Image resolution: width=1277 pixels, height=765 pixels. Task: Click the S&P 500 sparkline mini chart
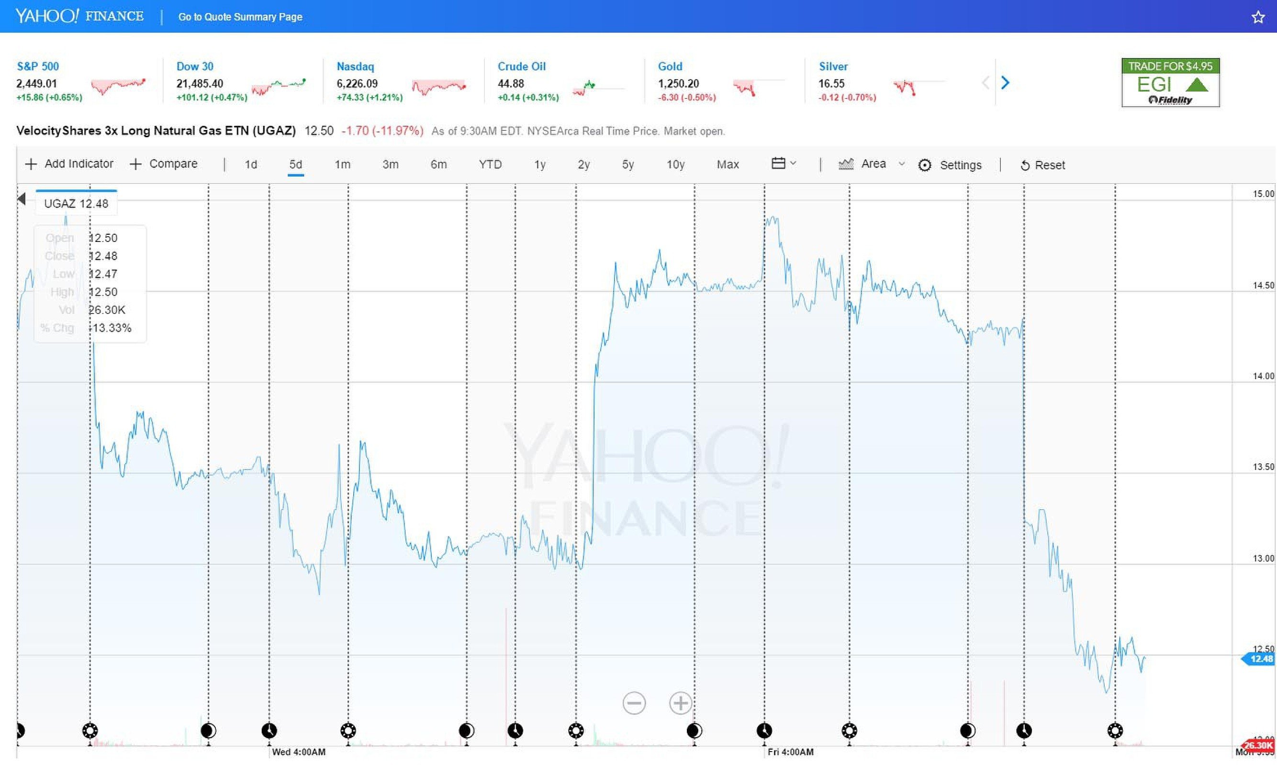[118, 86]
